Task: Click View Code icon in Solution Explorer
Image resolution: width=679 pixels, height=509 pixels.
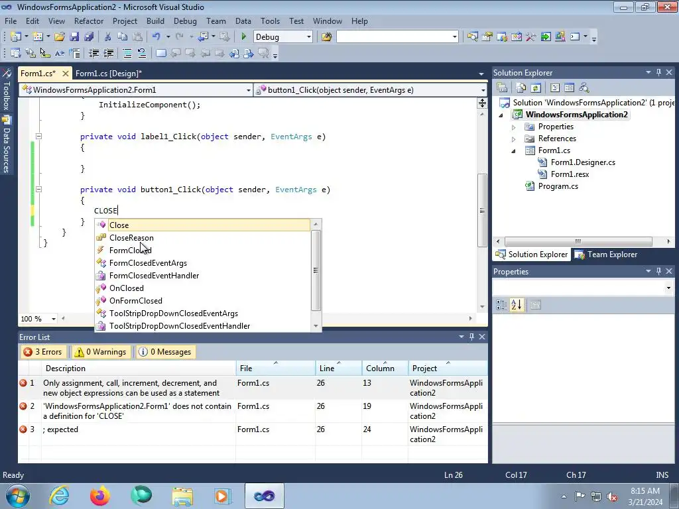Action: pos(555,88)
